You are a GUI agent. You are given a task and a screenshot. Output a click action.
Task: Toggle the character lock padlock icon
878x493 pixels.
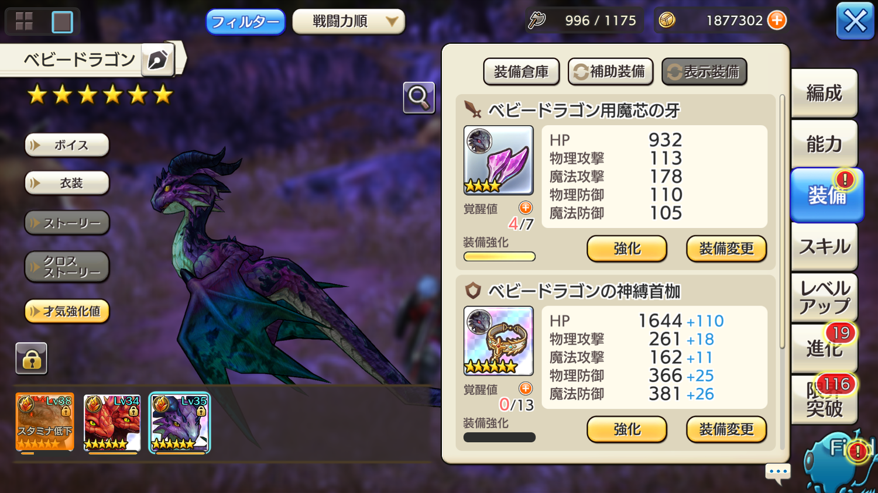(32, 358)
